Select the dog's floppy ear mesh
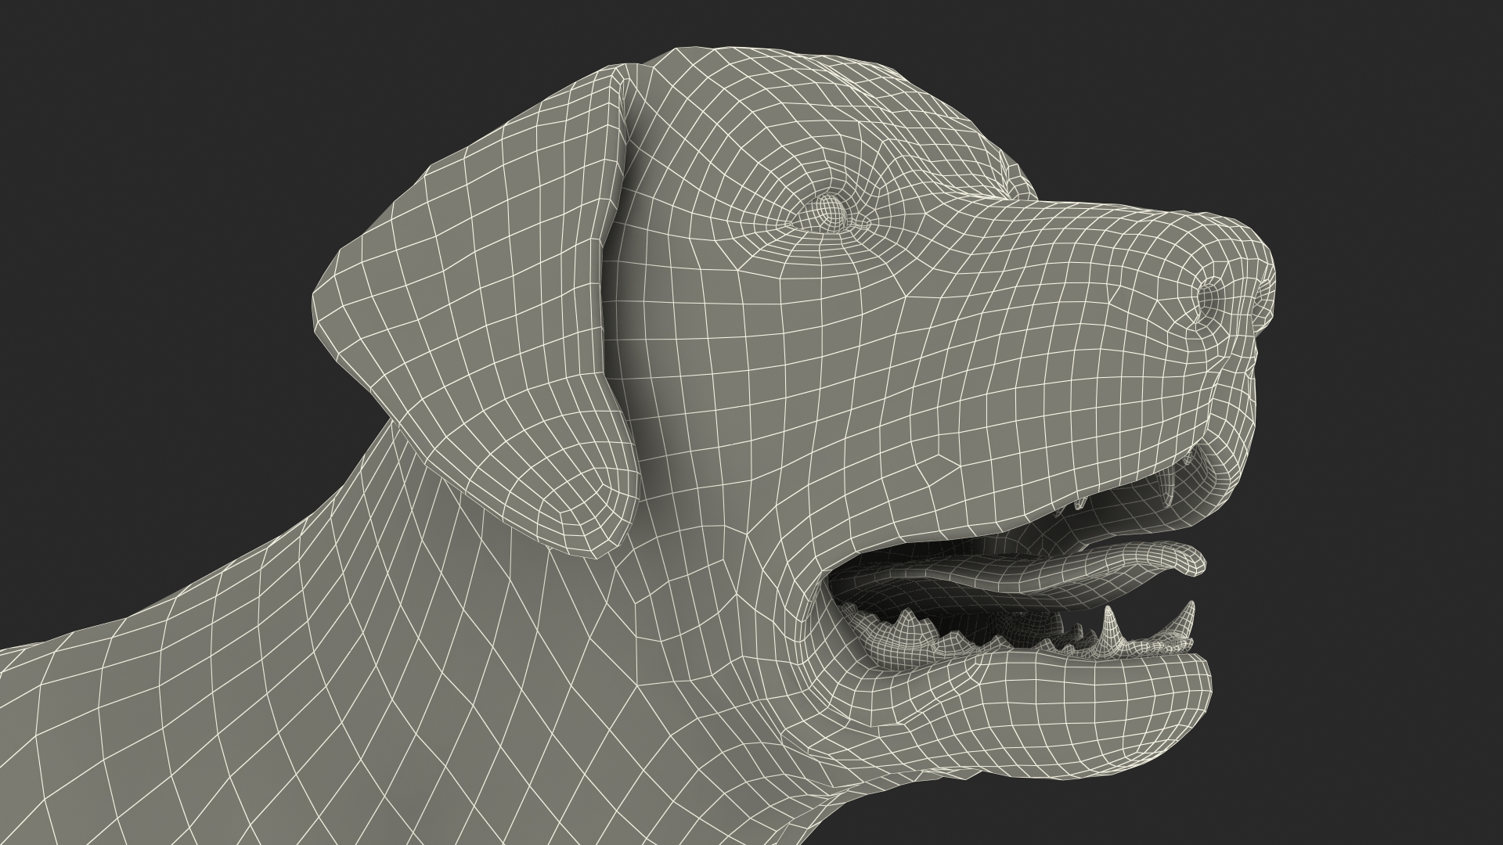The image size is (1503, 845). pos(485,297)
